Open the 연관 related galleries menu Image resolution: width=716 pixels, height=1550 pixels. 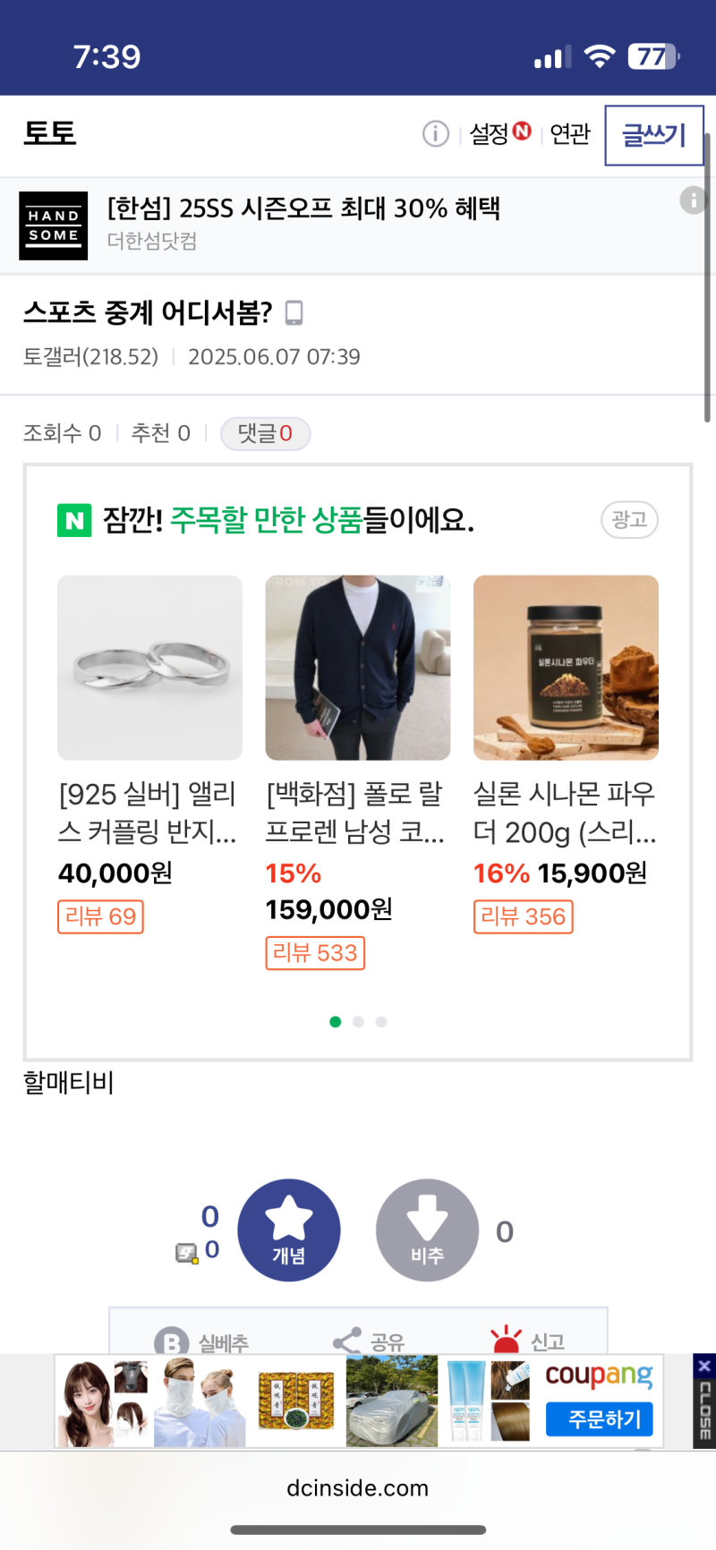pyautogui.click(x=570, y=134)
